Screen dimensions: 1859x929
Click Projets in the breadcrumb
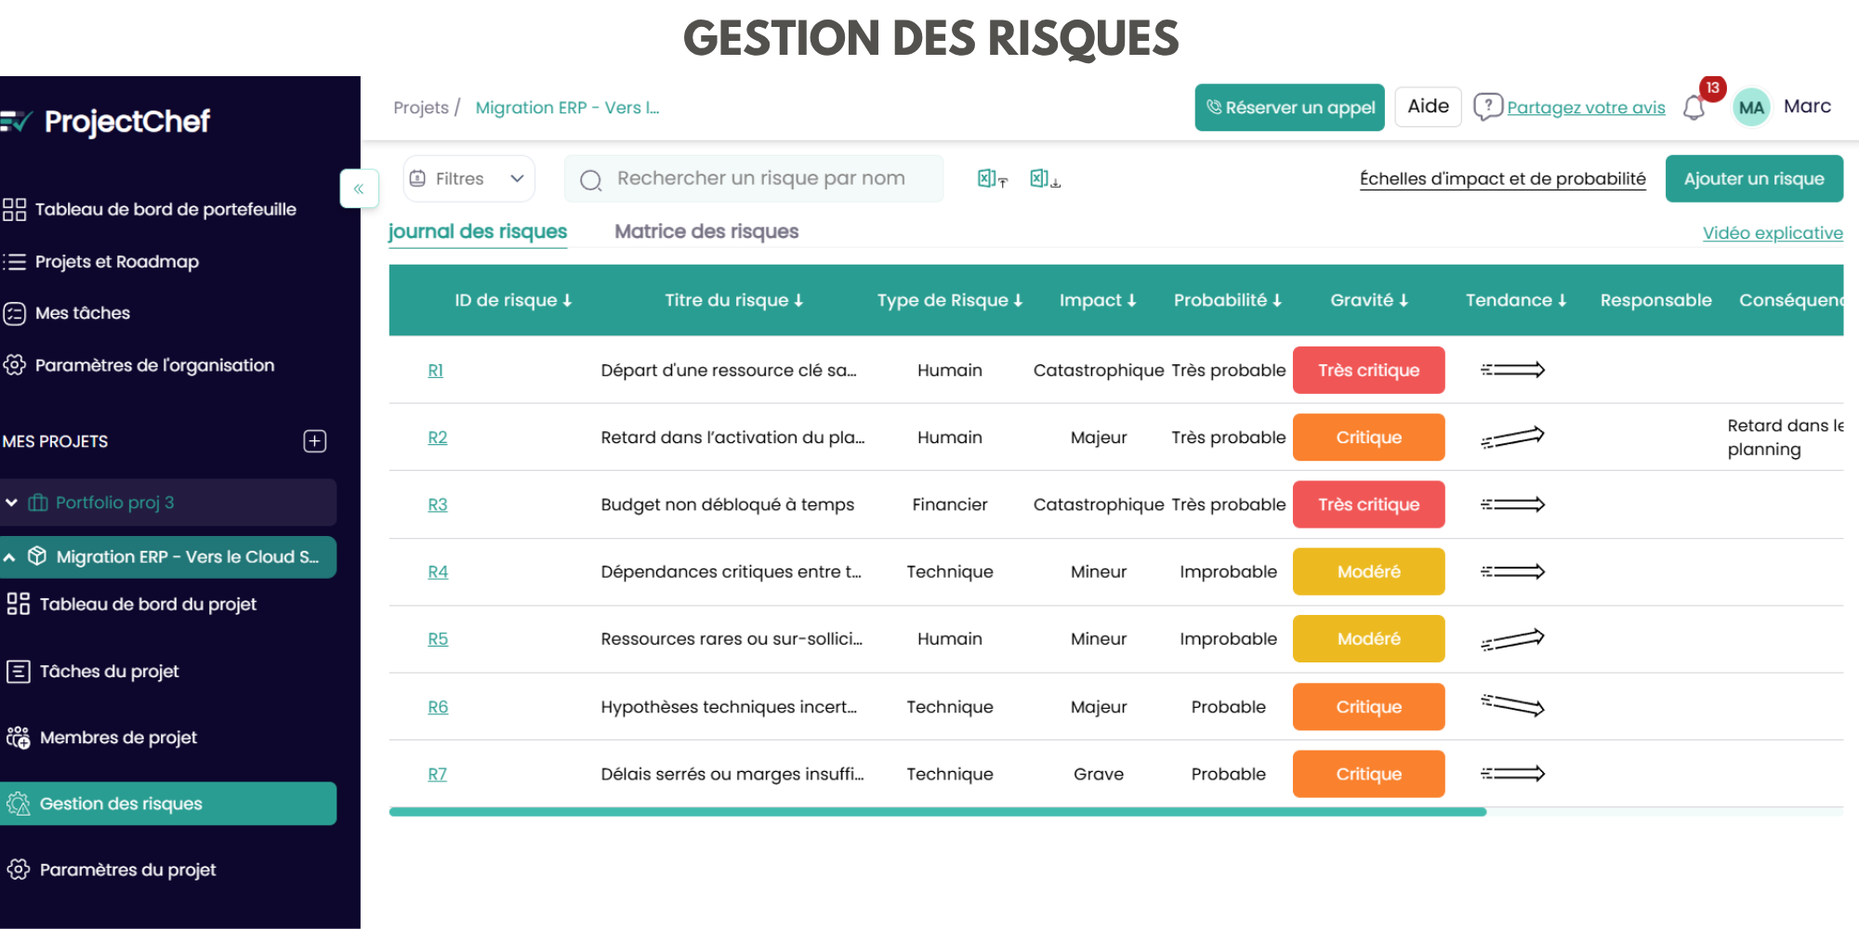(421, 108)
